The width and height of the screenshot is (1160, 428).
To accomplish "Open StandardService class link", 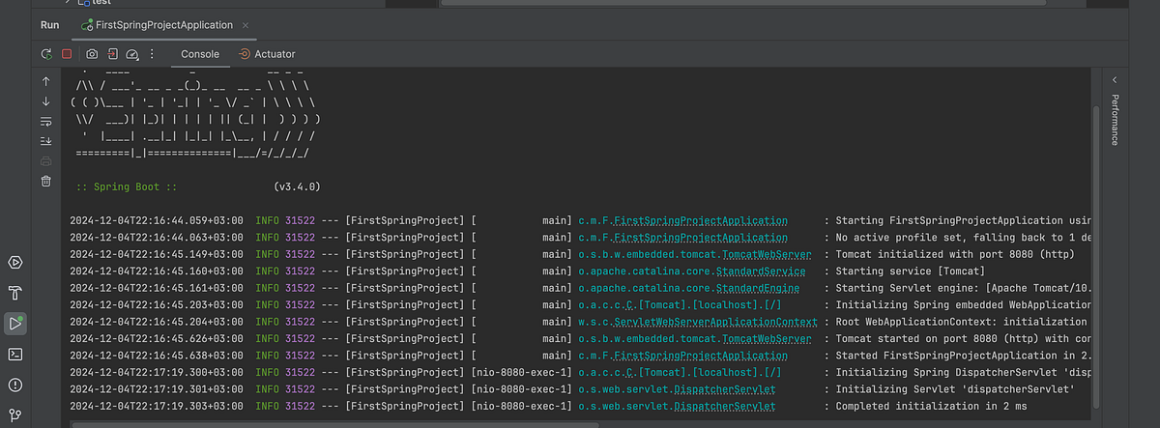I will [761, 271].
